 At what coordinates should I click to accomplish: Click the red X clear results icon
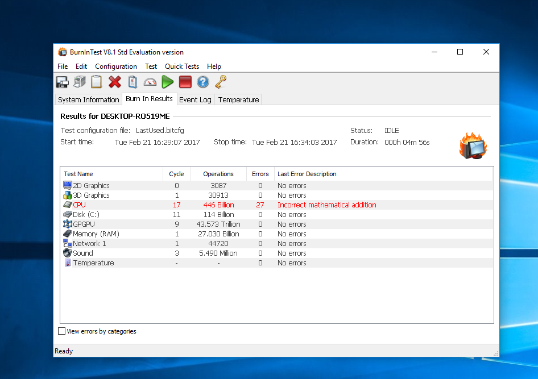coord(115,82)
